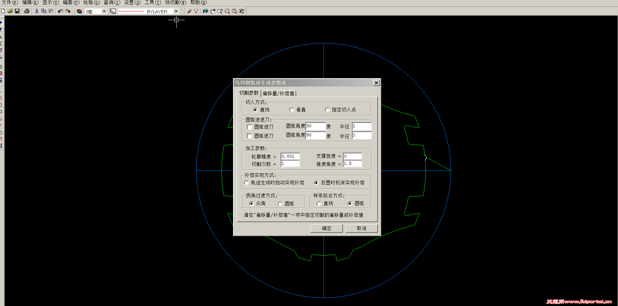Open 工具(T) menu

(153, 3)
